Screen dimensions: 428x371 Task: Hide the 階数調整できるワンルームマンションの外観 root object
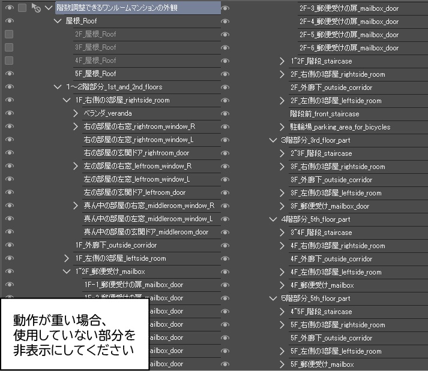point(9,8)
